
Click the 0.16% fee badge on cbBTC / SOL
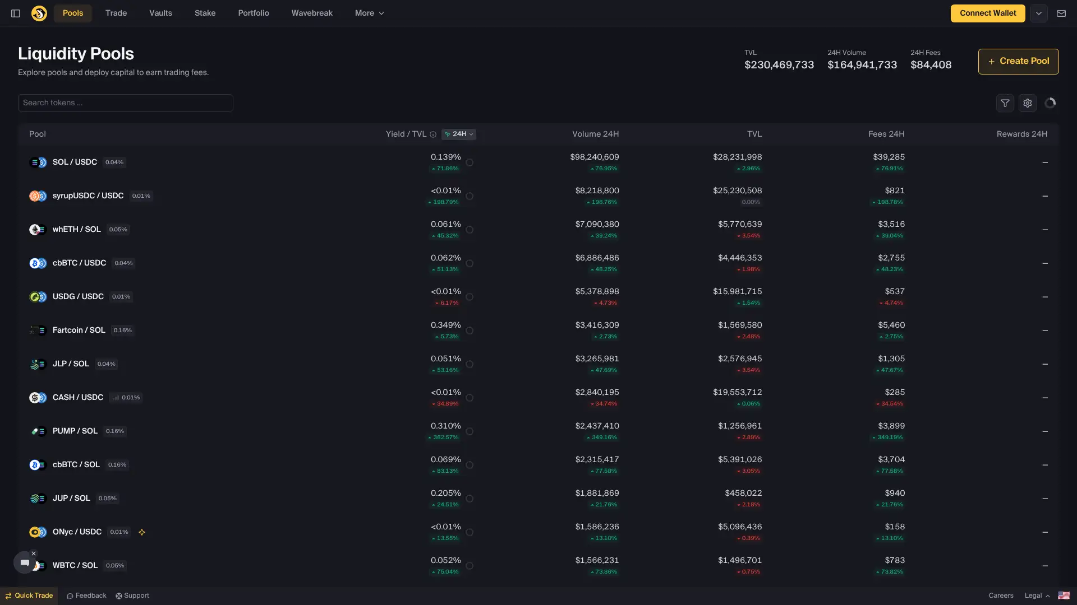point(117,465)
